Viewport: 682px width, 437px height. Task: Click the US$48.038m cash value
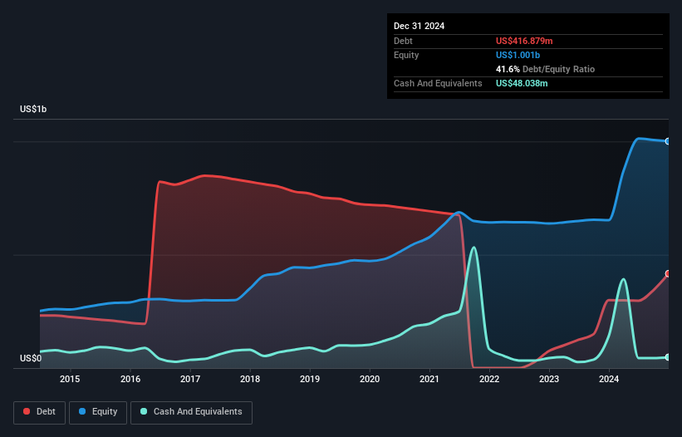click(522, 83)
